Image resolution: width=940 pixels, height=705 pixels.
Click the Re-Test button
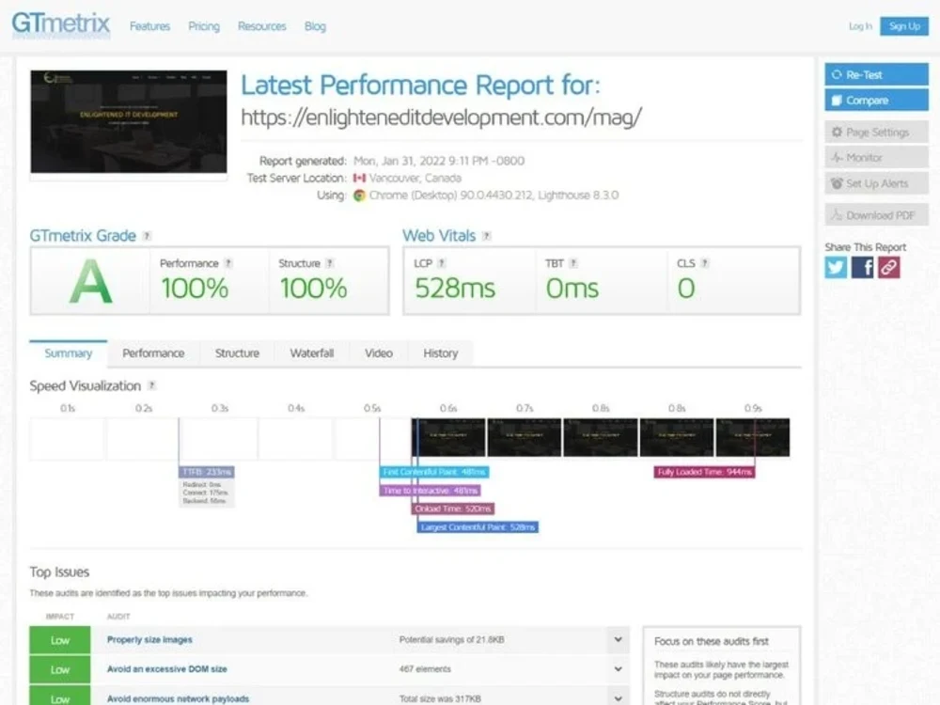pyautogui.click(x=876, y=74)
